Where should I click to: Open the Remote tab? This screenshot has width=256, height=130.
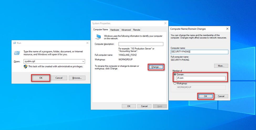(x=137, y=30)
